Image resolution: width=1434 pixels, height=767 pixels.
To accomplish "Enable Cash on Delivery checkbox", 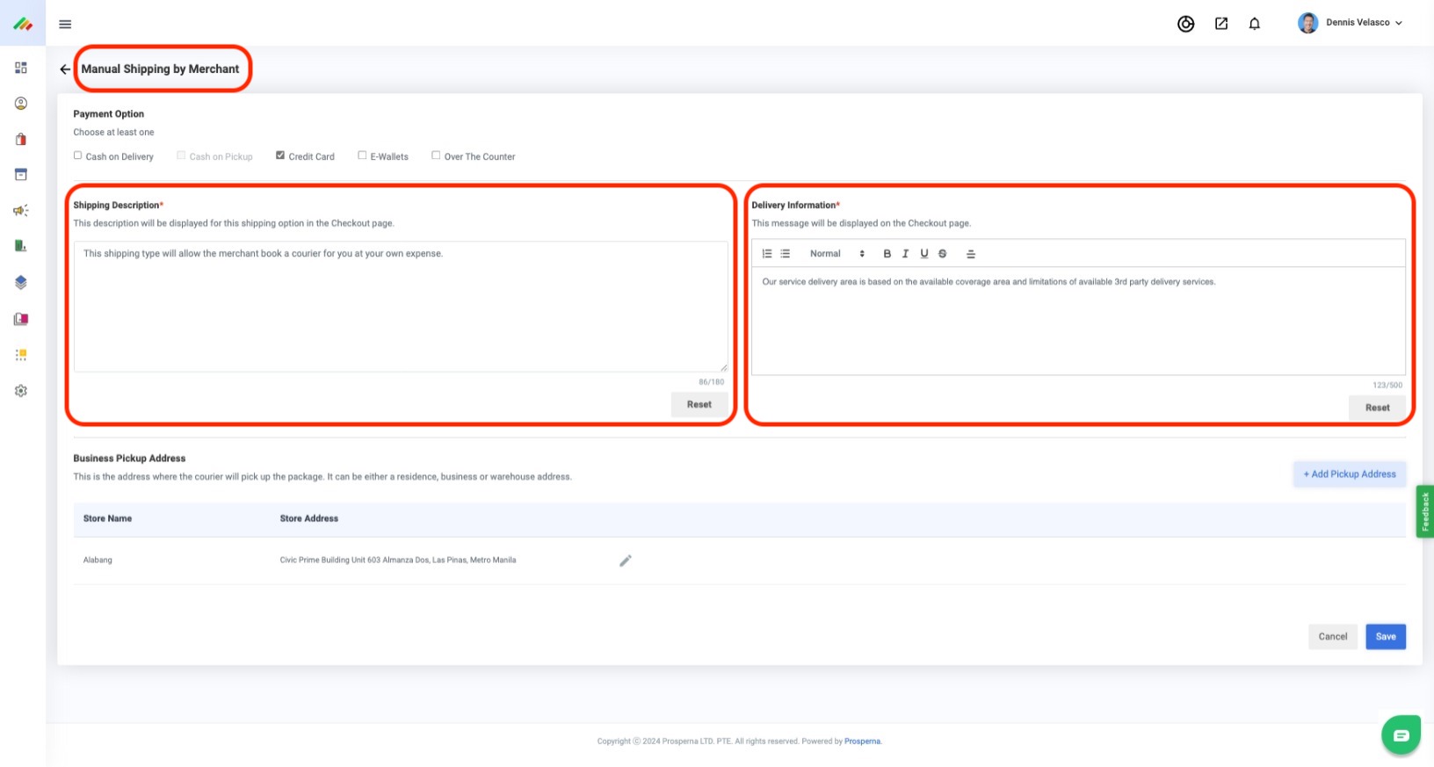I will tap(78, 156).
